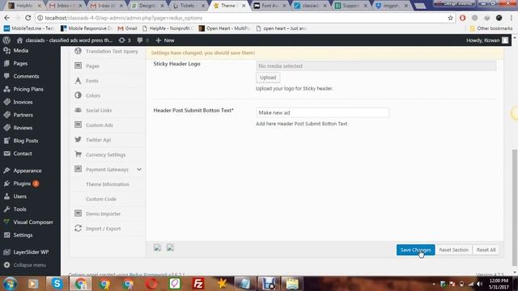Open the LayerSlider WP icon
Image resolution: width=518 pixels, height=291 pixels.
6,252
